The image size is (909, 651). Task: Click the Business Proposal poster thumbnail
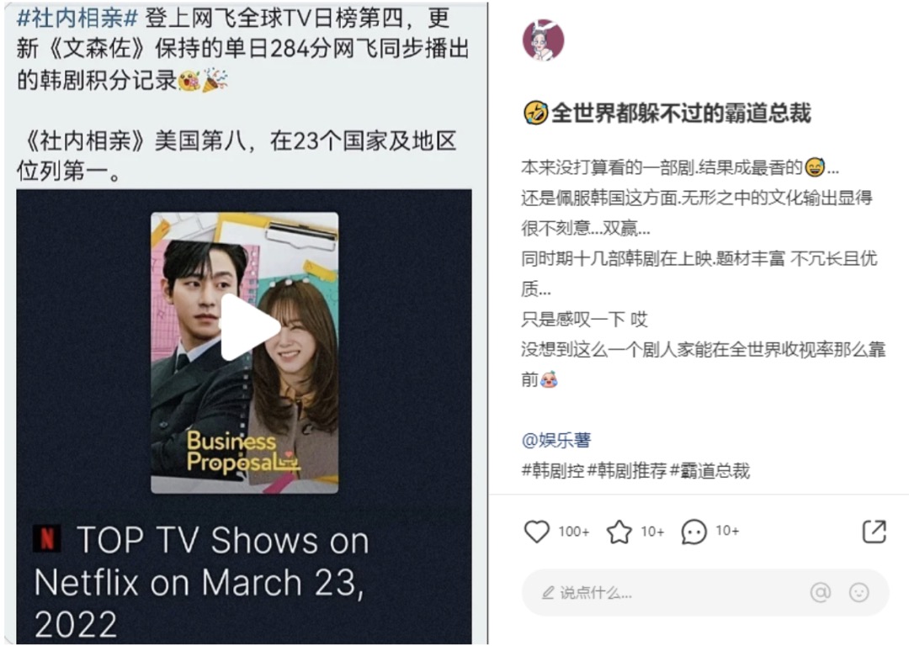click(x=245, y=352)
